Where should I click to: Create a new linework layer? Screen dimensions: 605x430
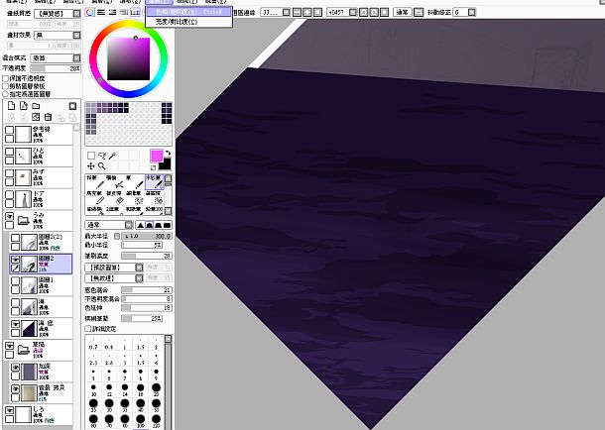click(24, 106)
